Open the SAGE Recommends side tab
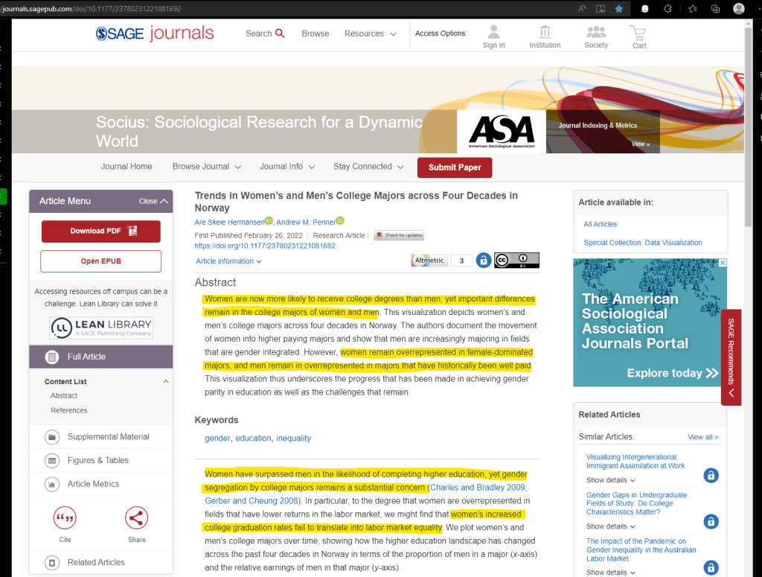 coord(731,357)
